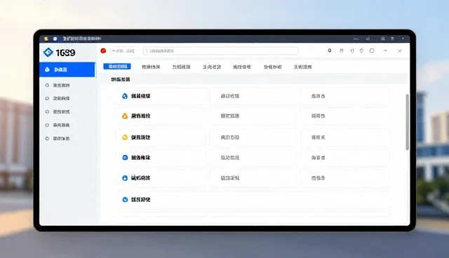Switch to the sixth tab in tab bar
449x258 pixels.
(x=273, y=67)
